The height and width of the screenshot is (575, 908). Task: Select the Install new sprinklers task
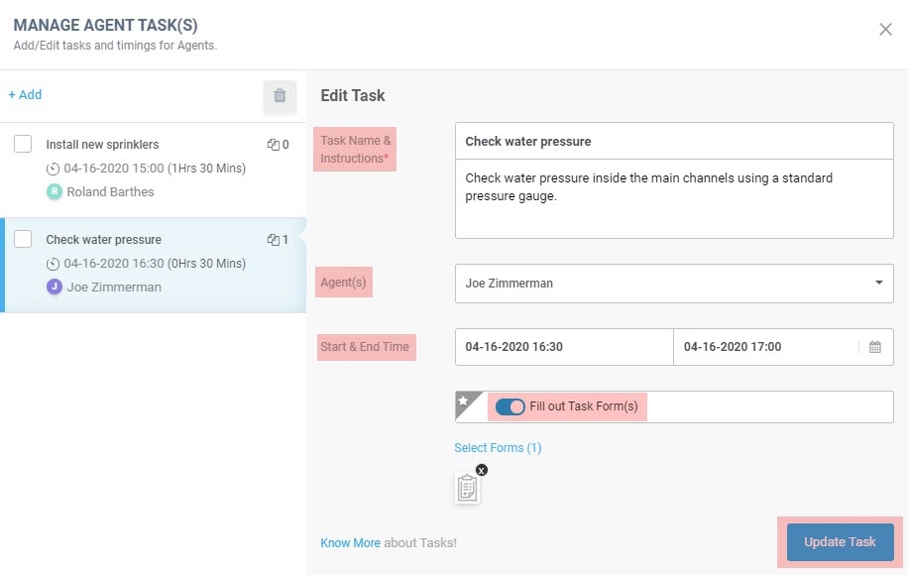coord(153,170)
